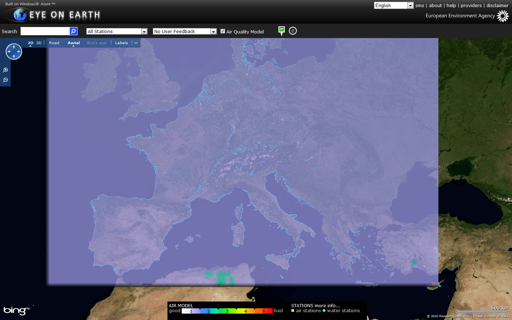Screen dimensions: 512x320
Task: Select the Aerial map view
Action: coord(74,43)
